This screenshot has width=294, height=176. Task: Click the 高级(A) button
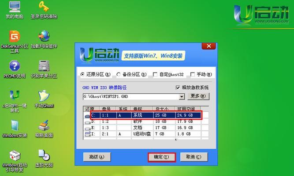97,157
